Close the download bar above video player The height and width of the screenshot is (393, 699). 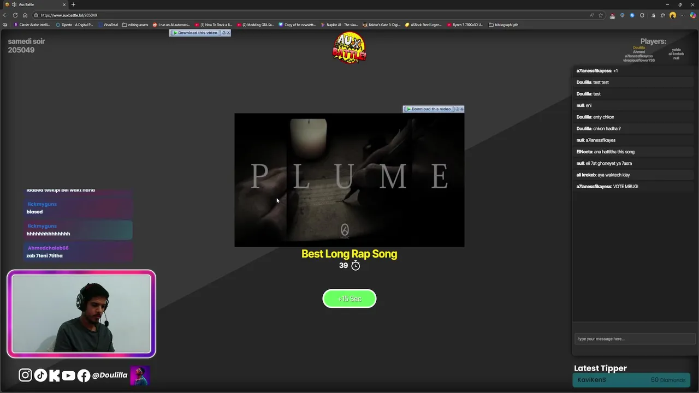(462, 109)
